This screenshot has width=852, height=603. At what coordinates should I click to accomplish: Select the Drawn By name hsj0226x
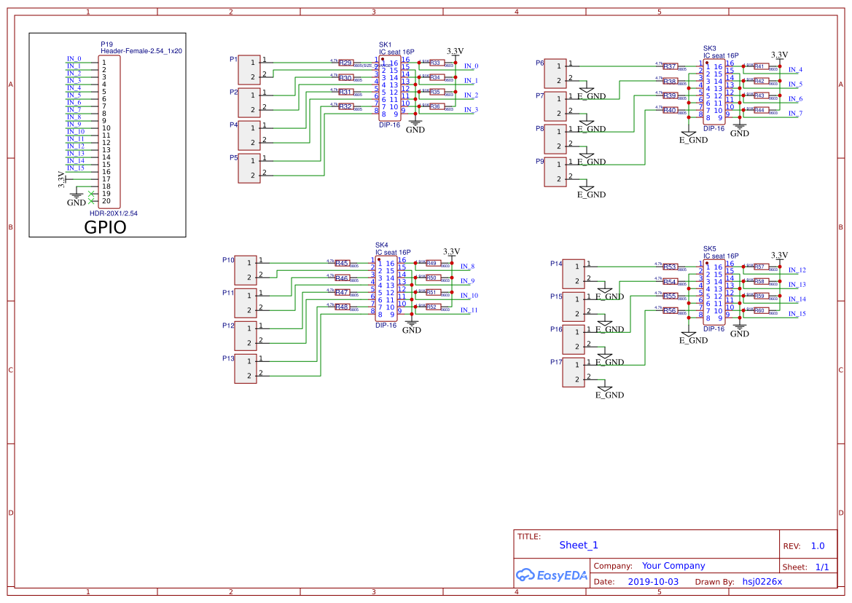762,581
